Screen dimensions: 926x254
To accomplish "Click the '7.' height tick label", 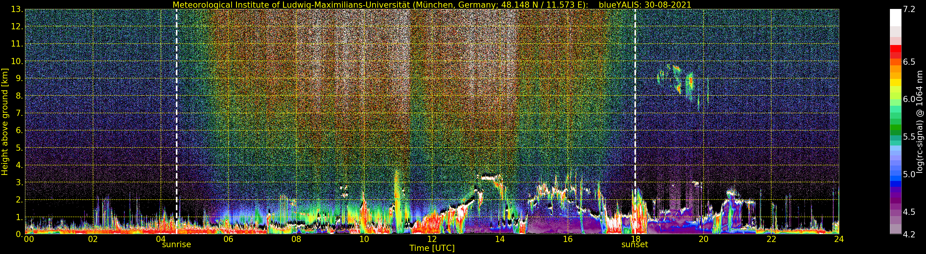I will pyautogui.click(x=19, y=113).
